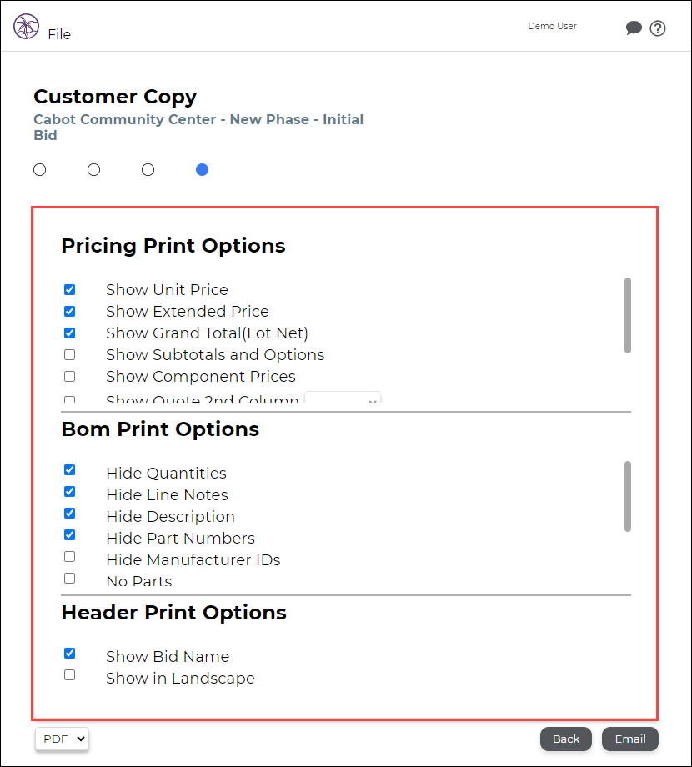
Task: Click the Back button
Action: click(566, 739)
